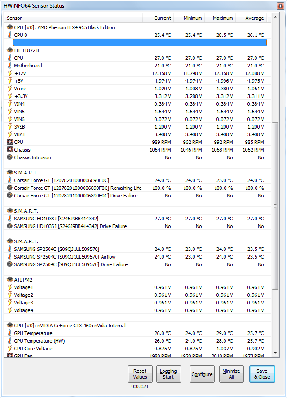Click the lightning icon beside Vcore
Image resolution: width=287 pixels, height=398 pixels.
point(9,88)
